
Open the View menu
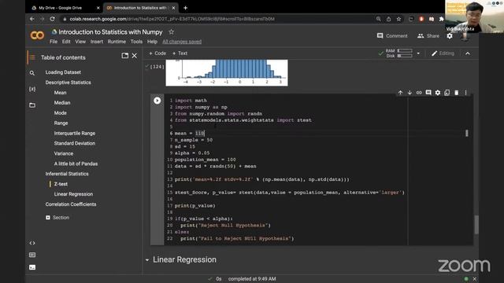(80, 42)
